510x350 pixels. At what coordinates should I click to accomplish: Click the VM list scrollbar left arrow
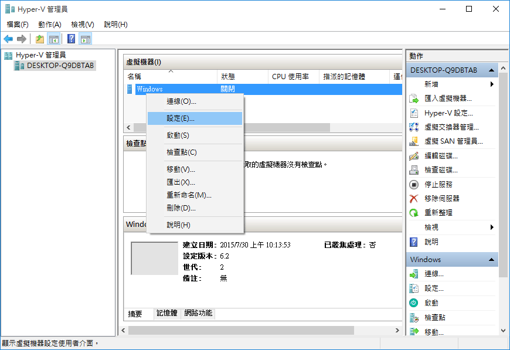coord(128,127)
